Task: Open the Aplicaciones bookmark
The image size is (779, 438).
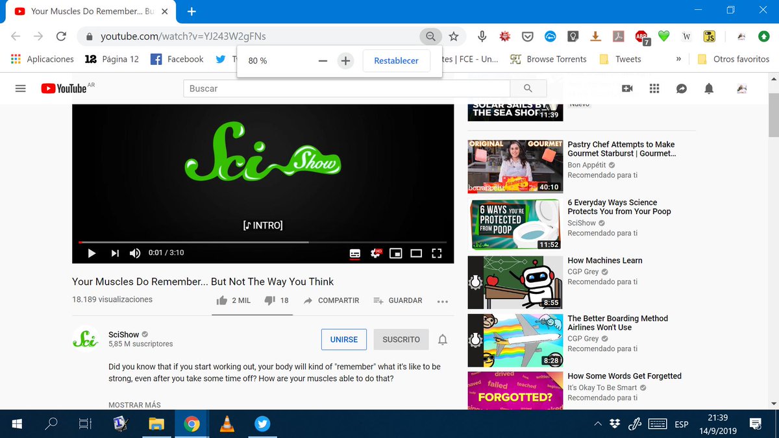Action: pyautogui.click(x=43, y=59)
